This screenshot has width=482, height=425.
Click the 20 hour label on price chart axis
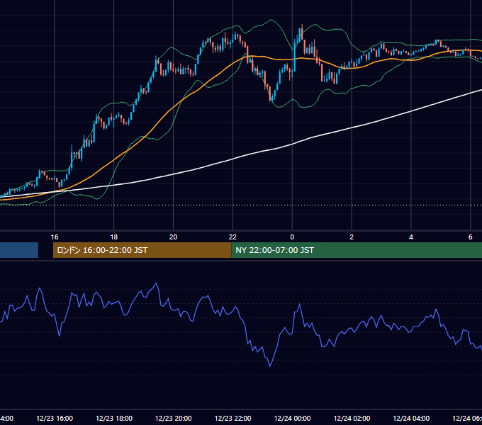click(174, 237)
